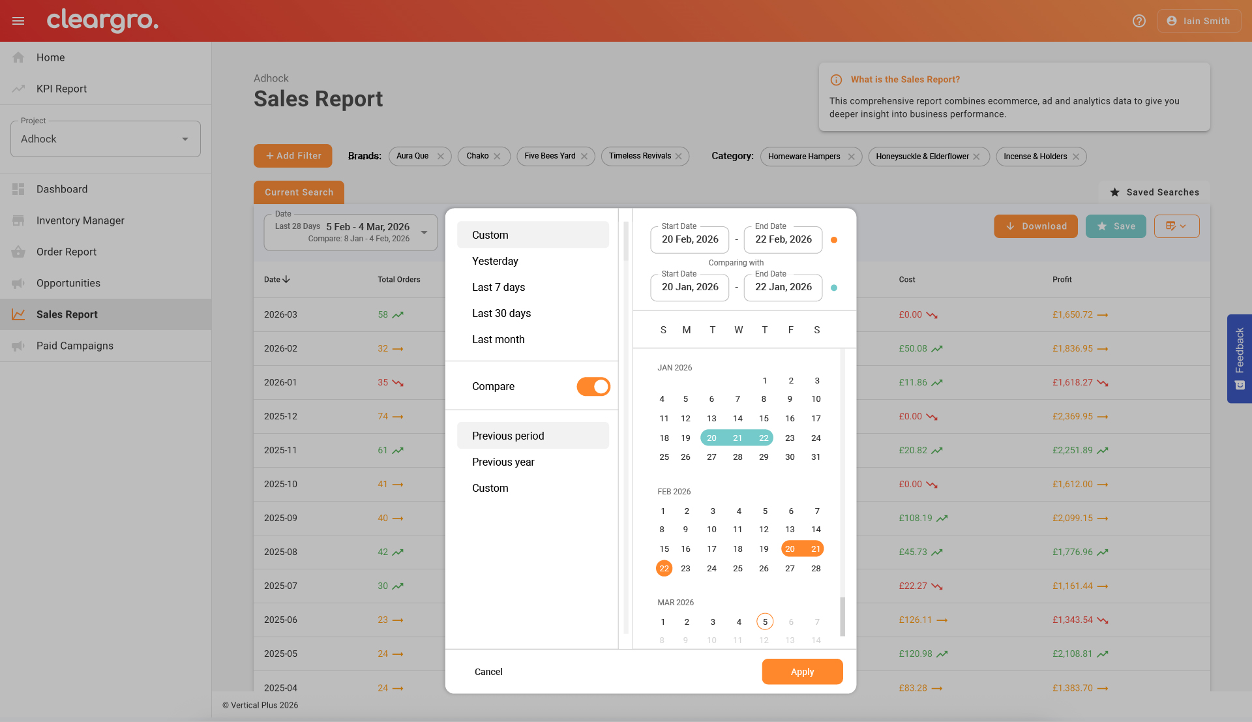Open the table columns dropdown button
The image size is (1252, 722).
point(1176,226)
